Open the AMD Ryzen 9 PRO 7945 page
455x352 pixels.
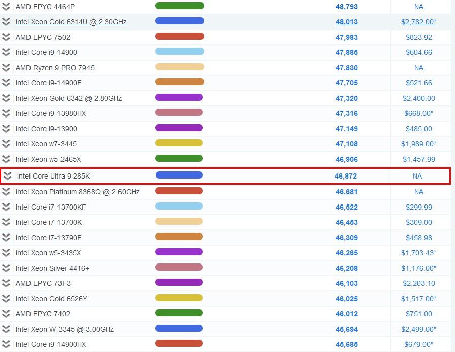tap(55, 68)
